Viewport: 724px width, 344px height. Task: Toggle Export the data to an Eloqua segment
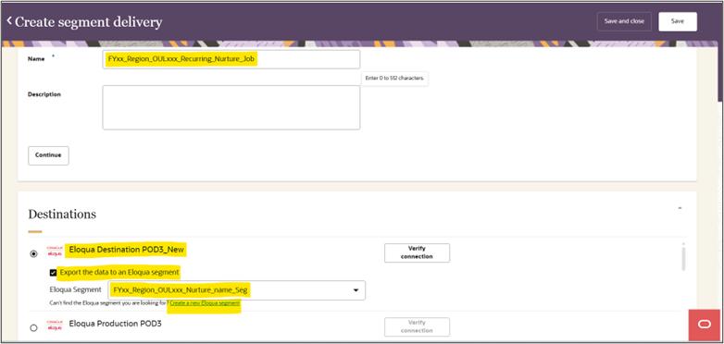coord(53,273)
